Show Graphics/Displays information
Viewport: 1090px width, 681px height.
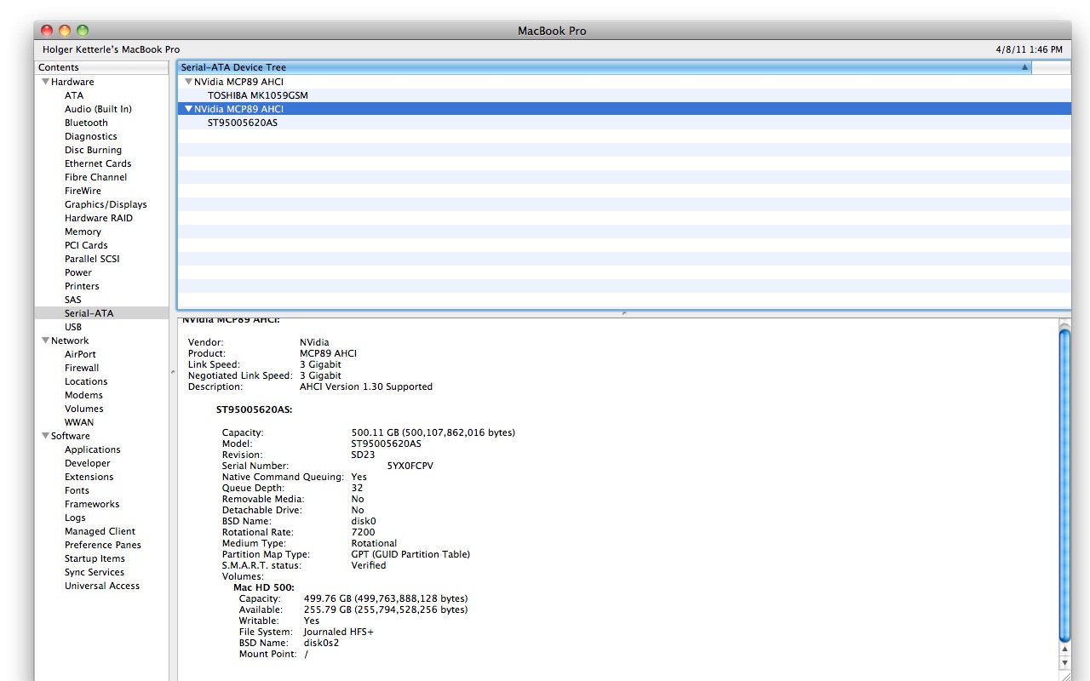106,204
